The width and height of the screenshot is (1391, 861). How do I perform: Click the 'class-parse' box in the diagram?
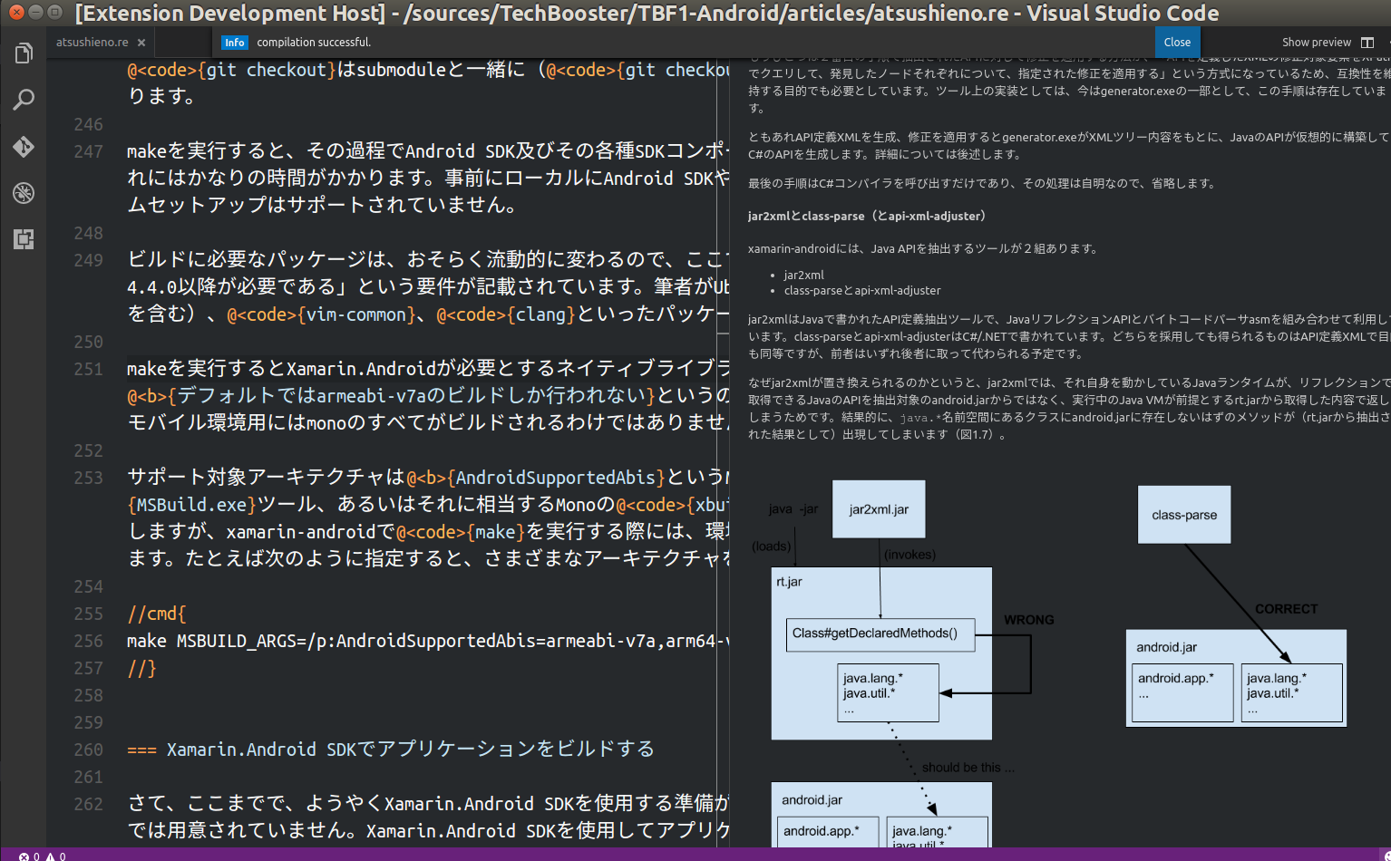[x=1184, y=515]
